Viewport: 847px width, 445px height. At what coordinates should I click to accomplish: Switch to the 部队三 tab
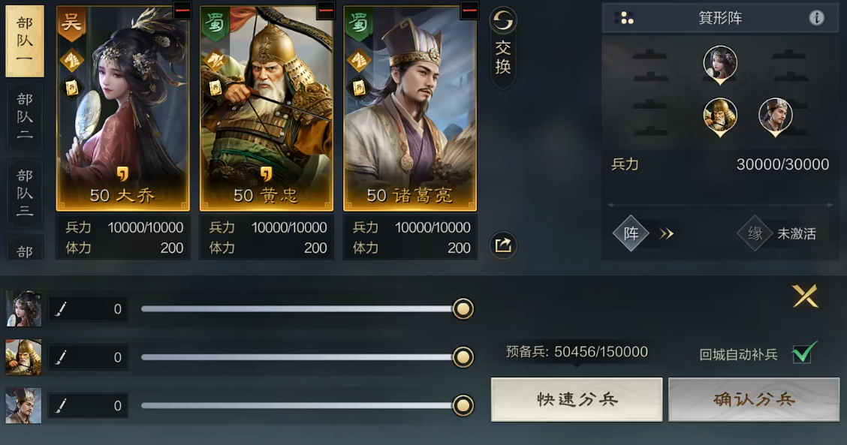pyautogui.click(x=24, y=193)
